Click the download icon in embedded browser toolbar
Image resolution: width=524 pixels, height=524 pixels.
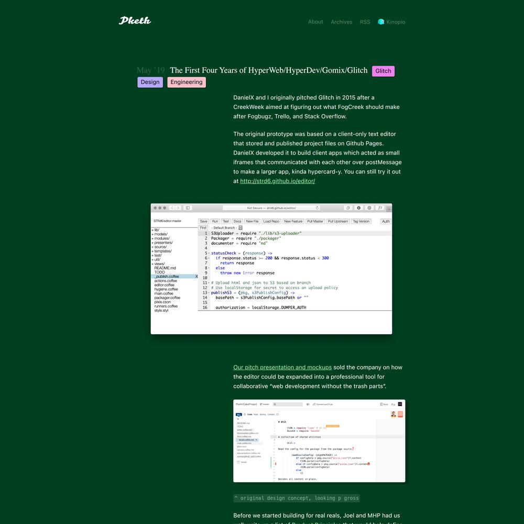point(359,208)
